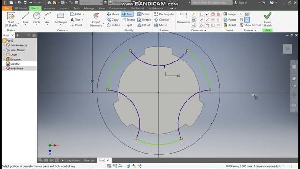
Task: Open the Fillet dropdown arrow
Action: click(x=83, y=14)
